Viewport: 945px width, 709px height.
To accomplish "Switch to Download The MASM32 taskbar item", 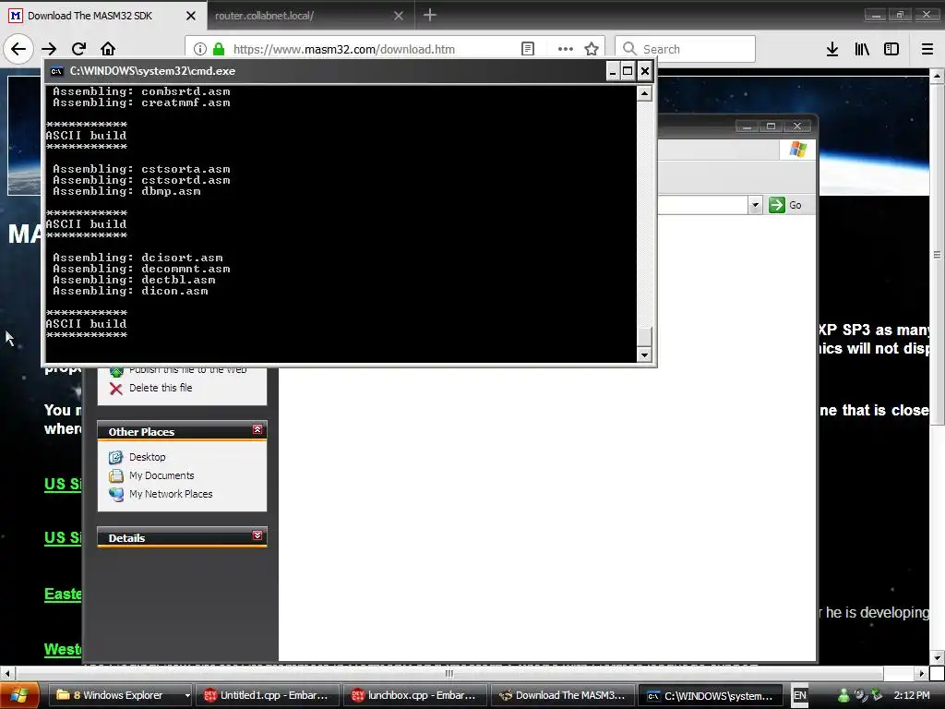I will click(562, 695).
